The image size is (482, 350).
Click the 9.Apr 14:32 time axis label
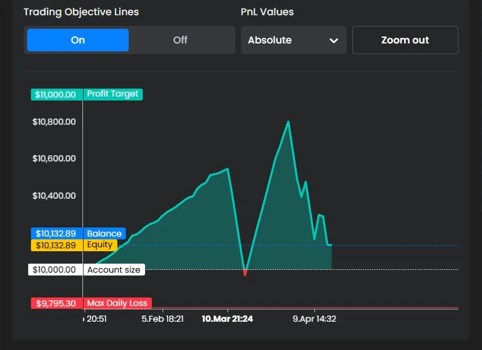[314, 319]
